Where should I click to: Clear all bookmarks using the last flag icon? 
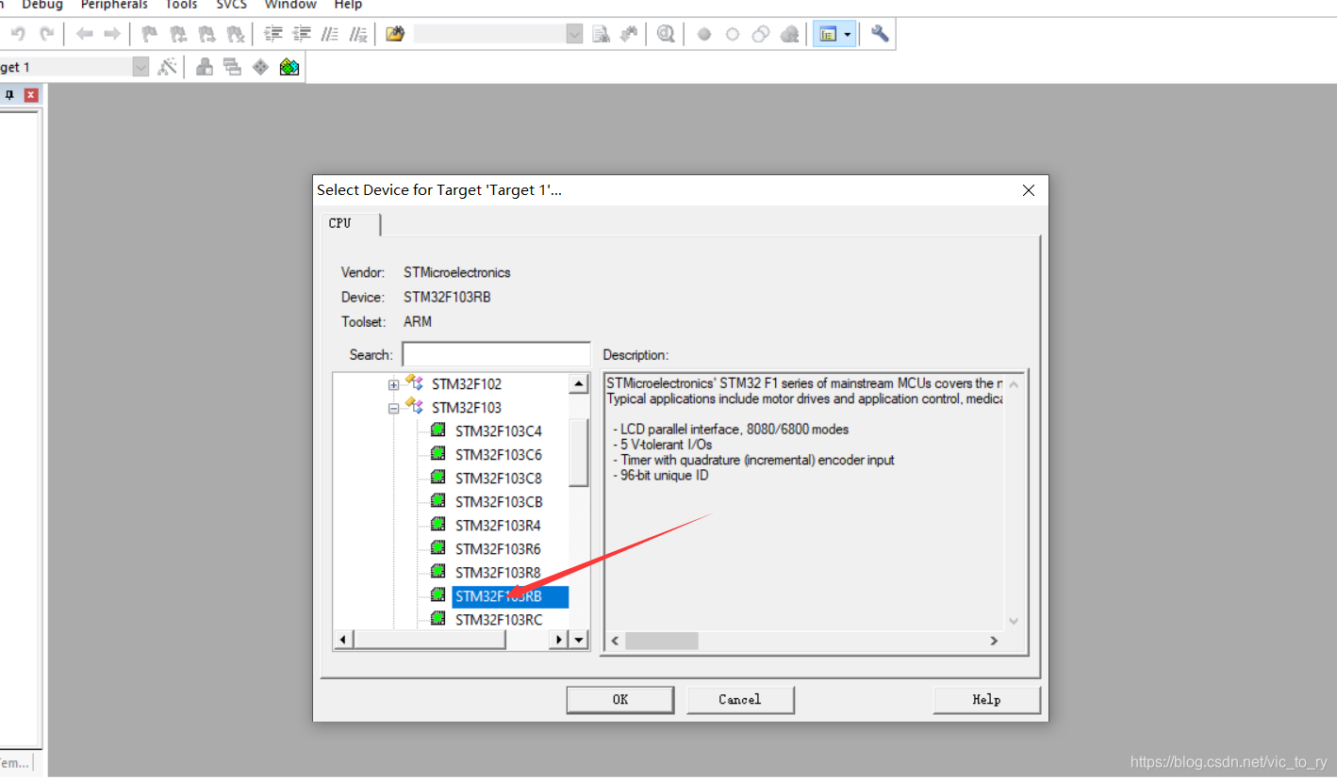click(236, 34)
